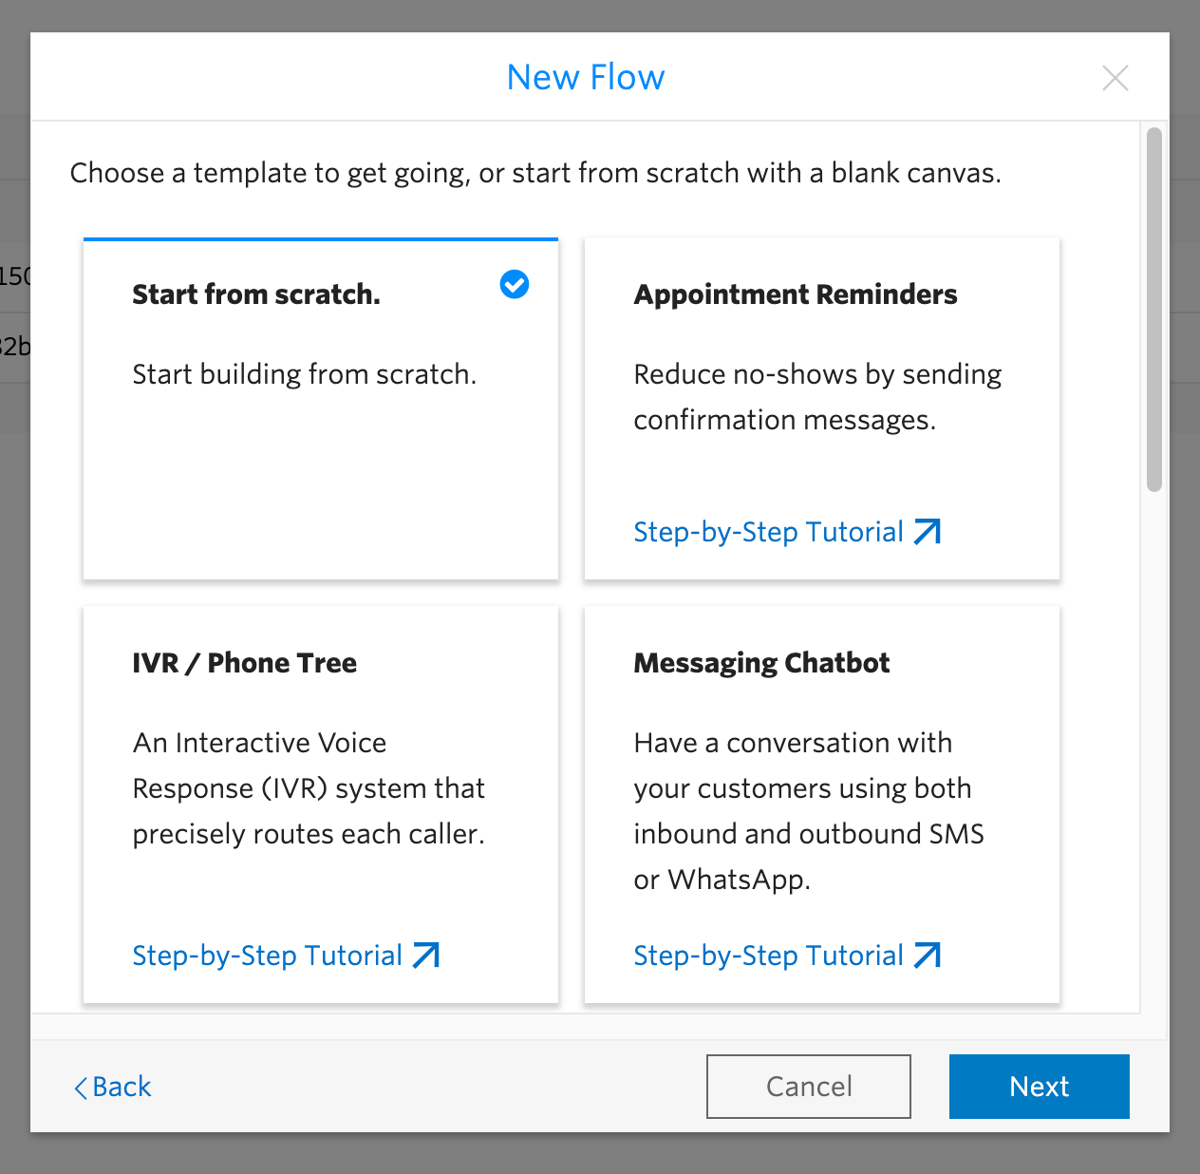Viewport: 1200px width, 1174px height.
Task: Click the 'An Interactive Voice Response' description
Action: click(309, 788)
